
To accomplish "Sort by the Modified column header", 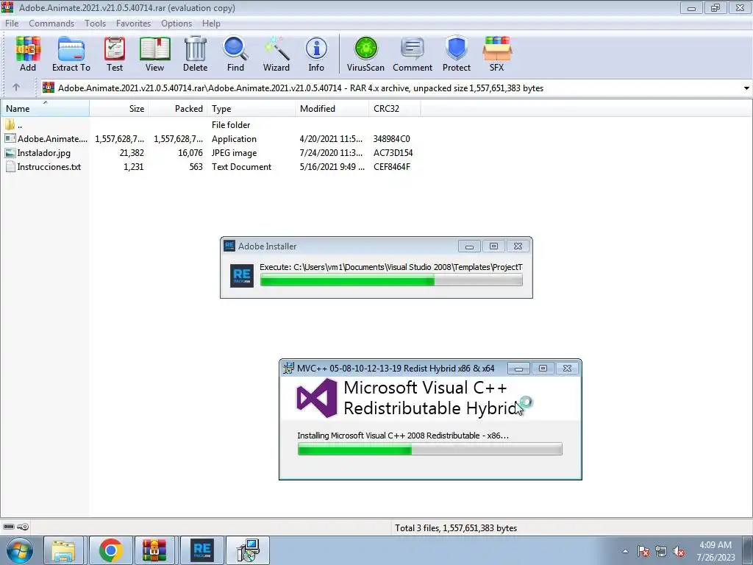I will point(332,109).
